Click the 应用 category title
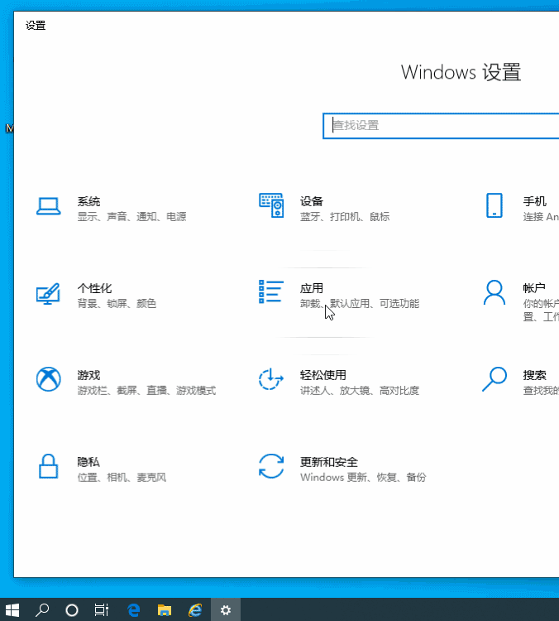 (x=312, y=288)
